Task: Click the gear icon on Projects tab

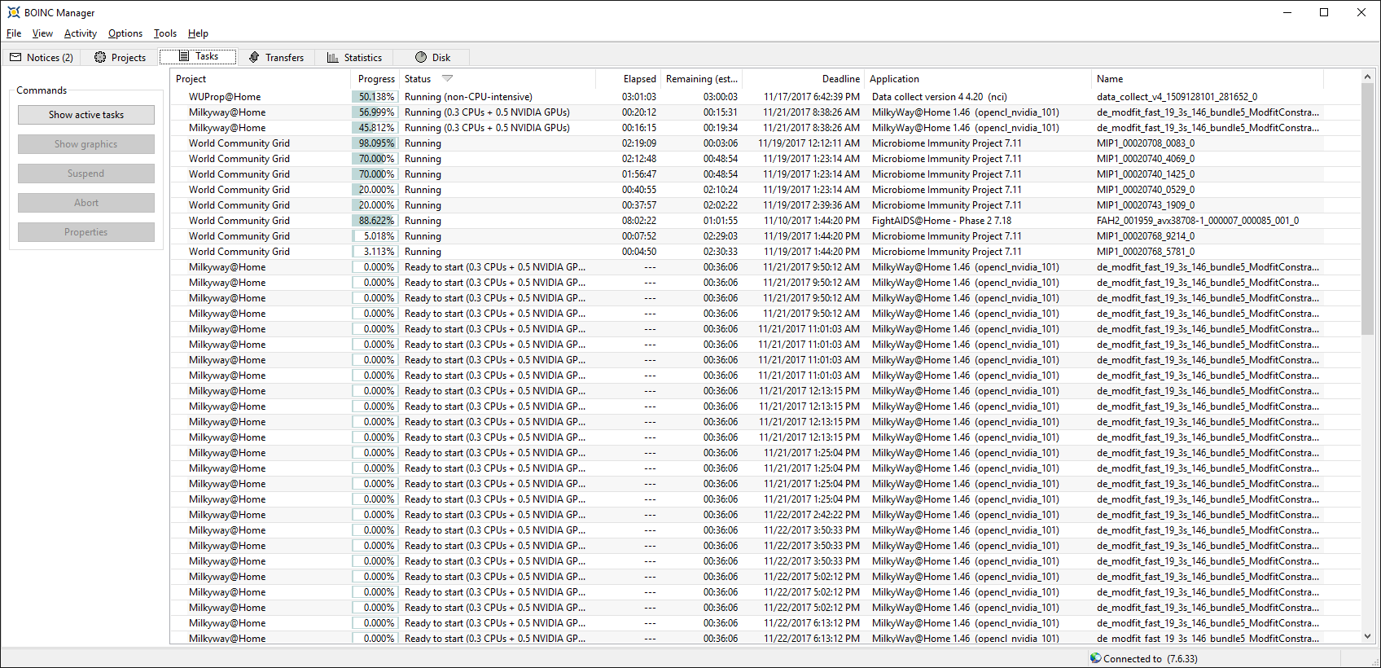Action: click(100, 57)
